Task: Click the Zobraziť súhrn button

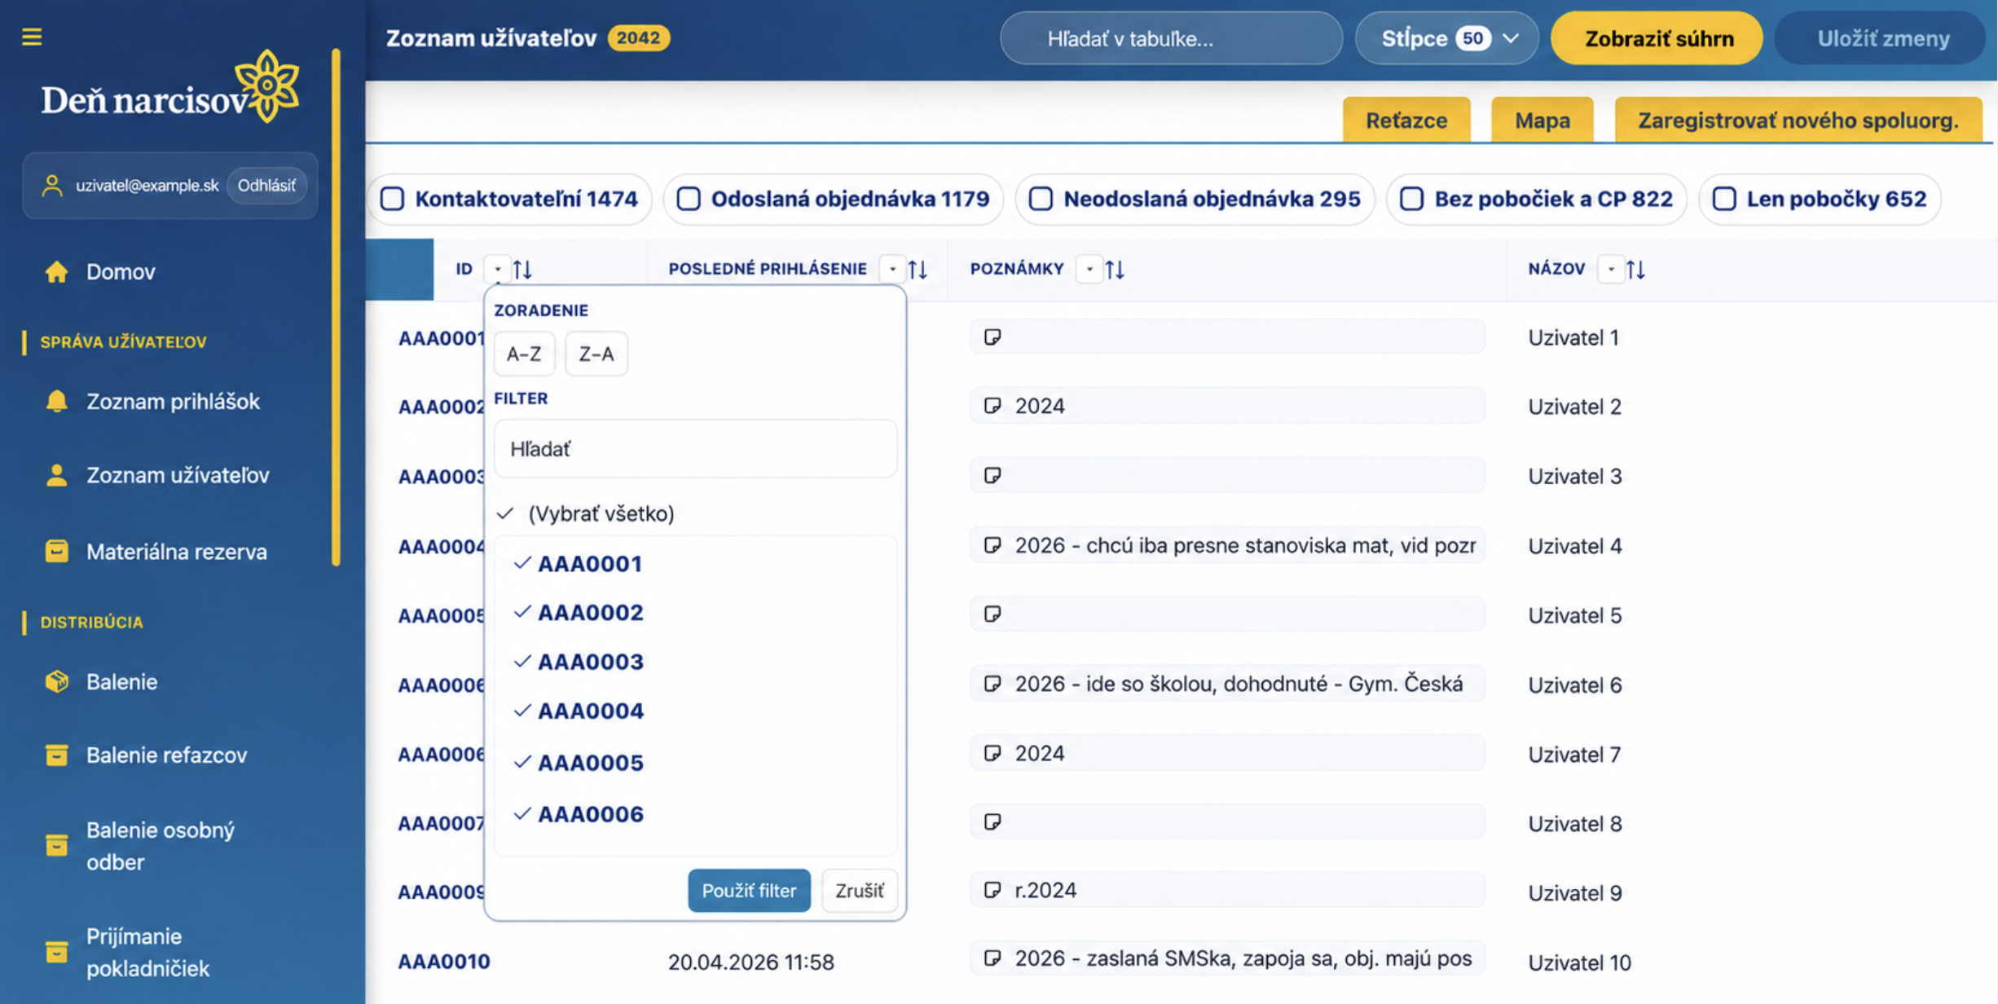Action: (x=1658, y=38)
